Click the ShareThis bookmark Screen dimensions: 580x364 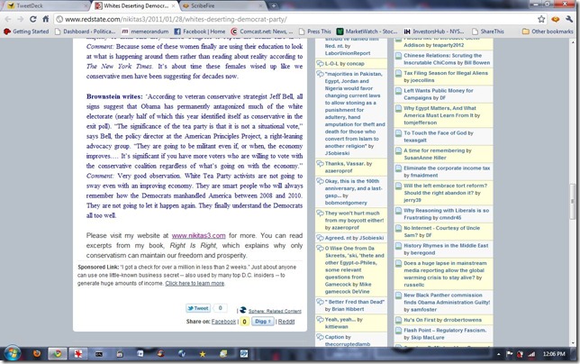[x=488, y=32]
